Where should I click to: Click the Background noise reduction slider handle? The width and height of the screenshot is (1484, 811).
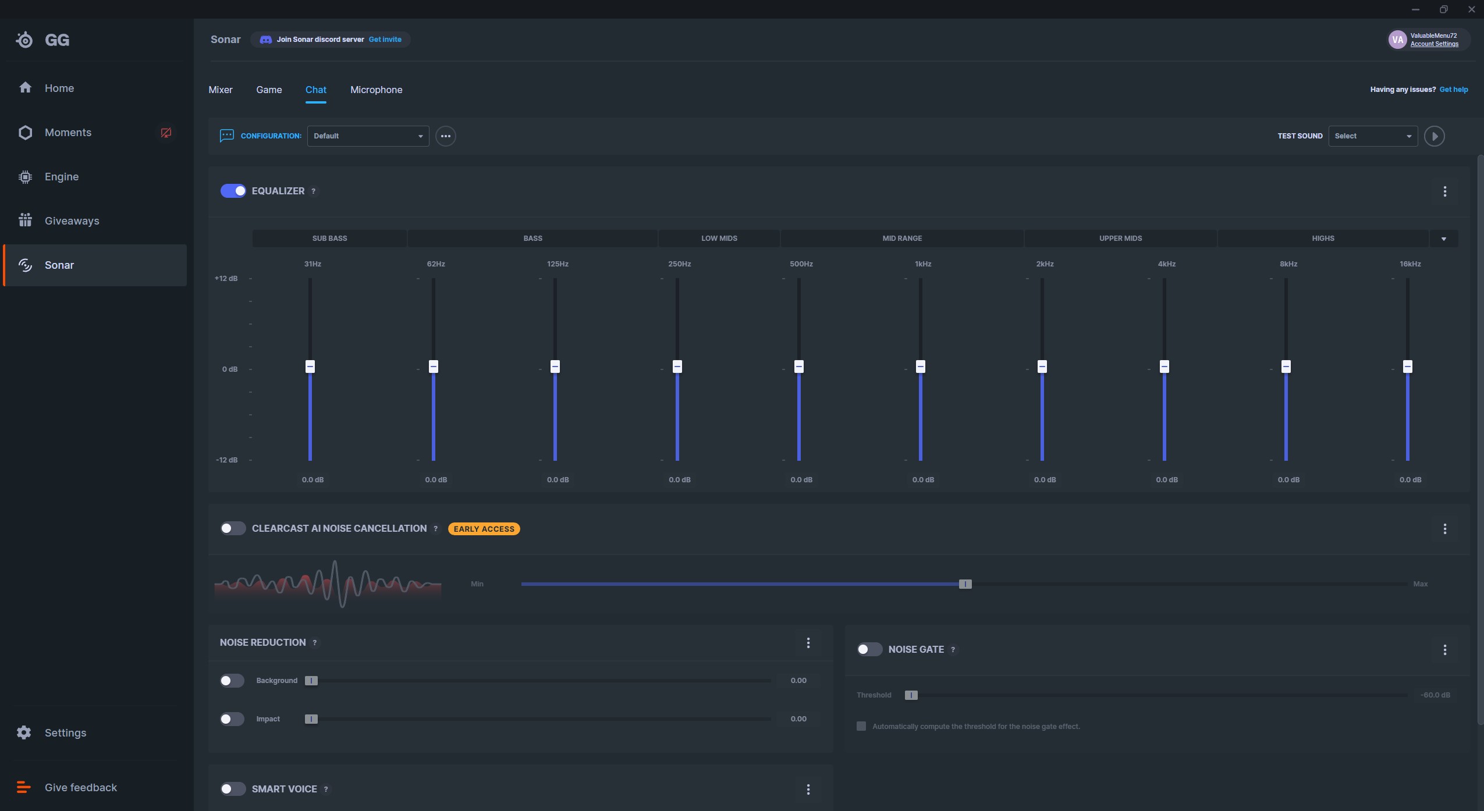(311, 681)
